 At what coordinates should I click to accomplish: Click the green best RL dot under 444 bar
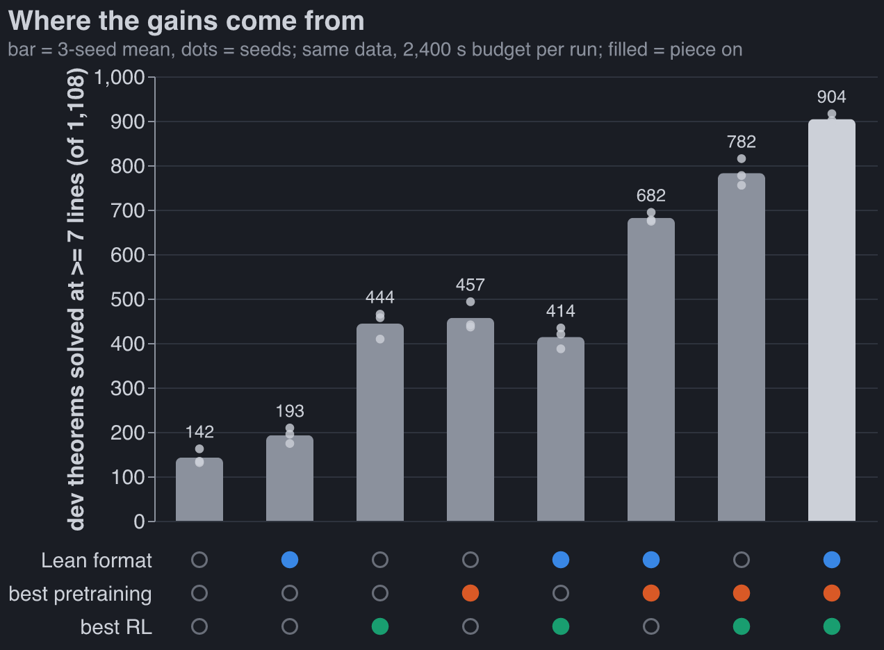[x=380, y=626]
